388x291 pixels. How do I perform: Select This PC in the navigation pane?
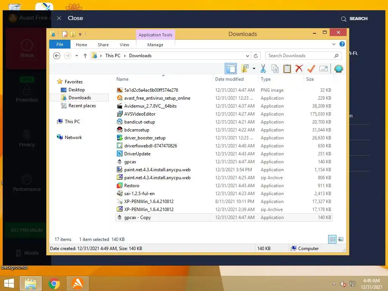coord(72,122)
